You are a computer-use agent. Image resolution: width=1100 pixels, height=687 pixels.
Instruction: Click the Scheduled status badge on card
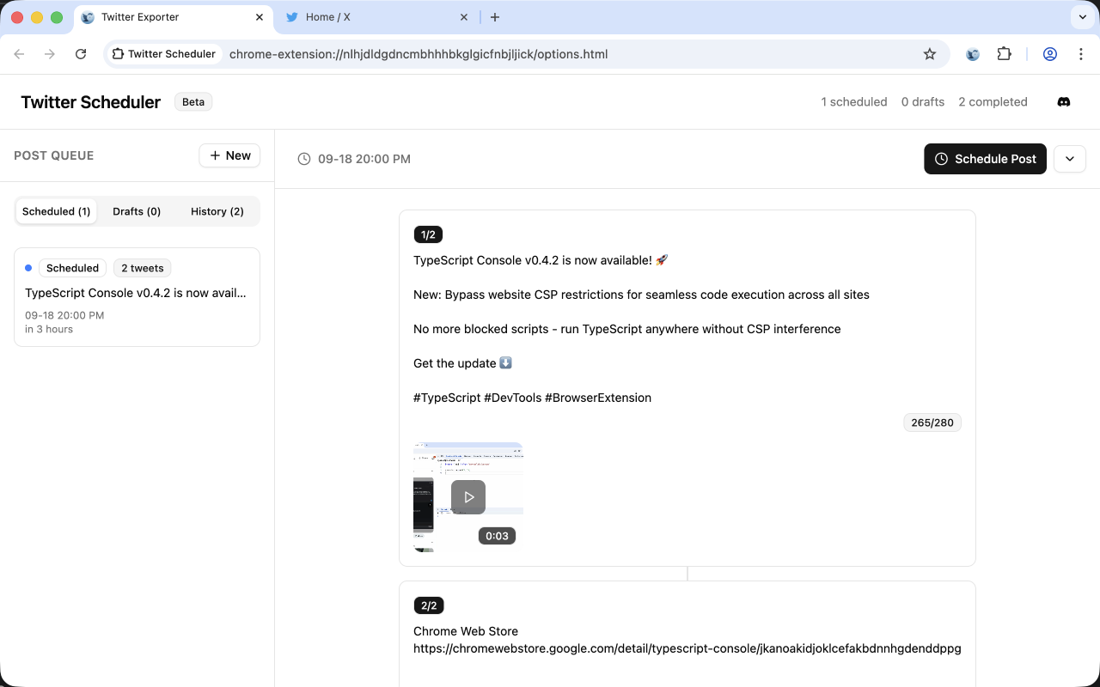(x=72, y=268)
